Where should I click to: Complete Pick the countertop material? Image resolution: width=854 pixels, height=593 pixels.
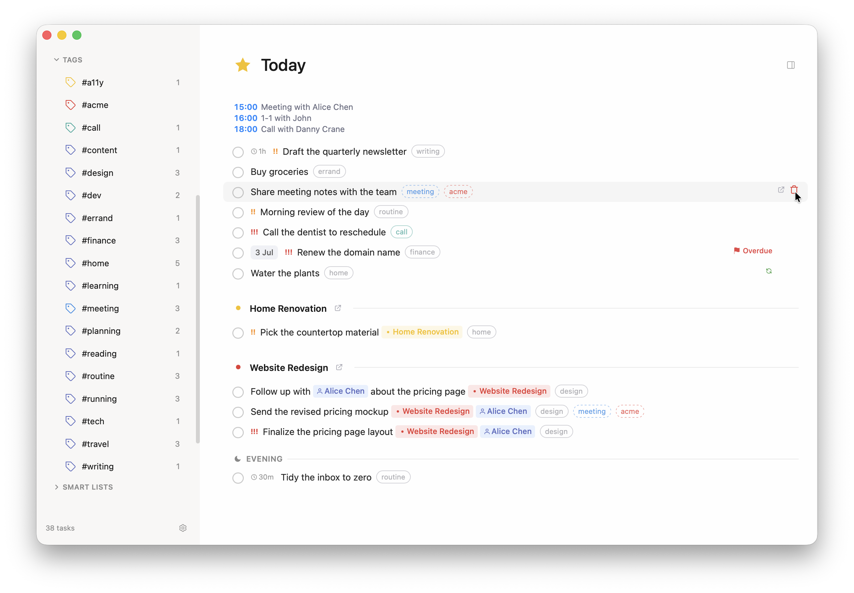coord(238,333)
